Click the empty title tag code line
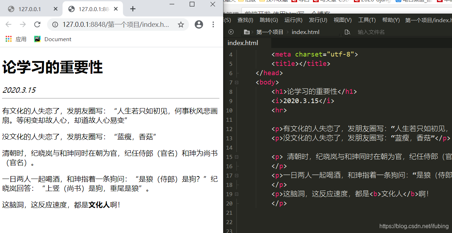 [301, 64]
